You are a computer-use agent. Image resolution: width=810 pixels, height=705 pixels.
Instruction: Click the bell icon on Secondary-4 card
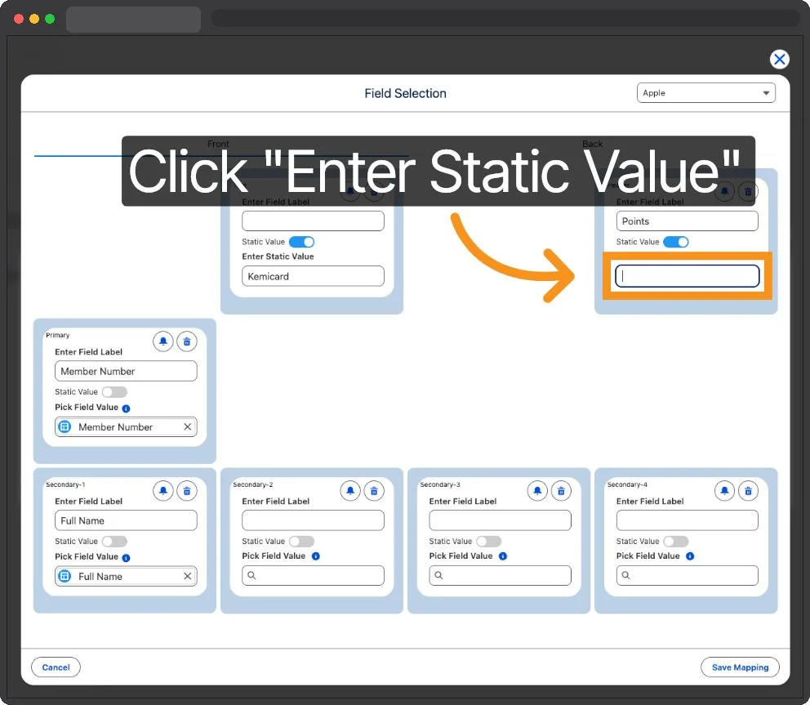pos(724,491)
